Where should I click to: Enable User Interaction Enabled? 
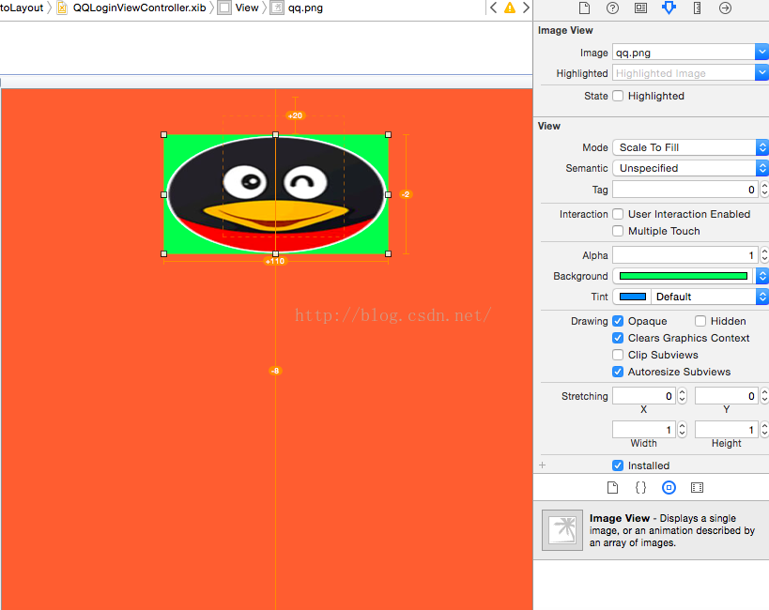coord(618,214)
